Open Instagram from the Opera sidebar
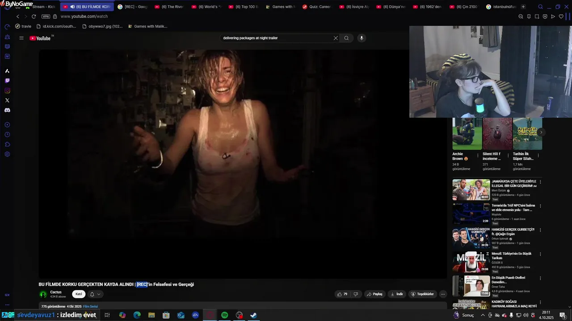Image resolution: width=572 pixels, height=321 pixels. click(7, 91)
